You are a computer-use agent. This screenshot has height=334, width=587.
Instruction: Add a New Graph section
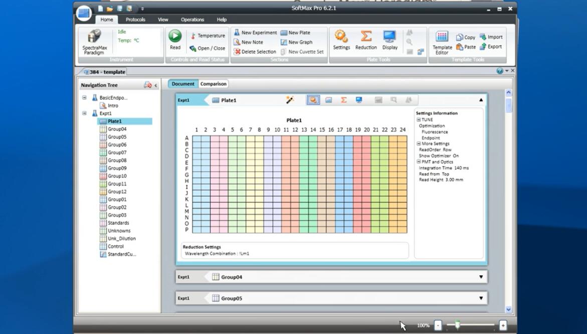click(x=296, y=42)
